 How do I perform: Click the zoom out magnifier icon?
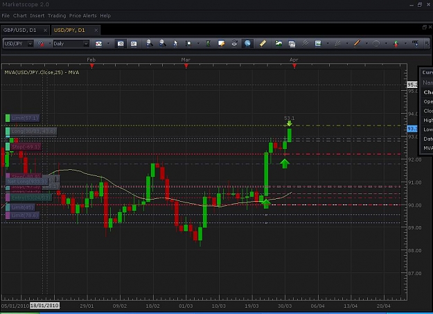tap(163, 44)
